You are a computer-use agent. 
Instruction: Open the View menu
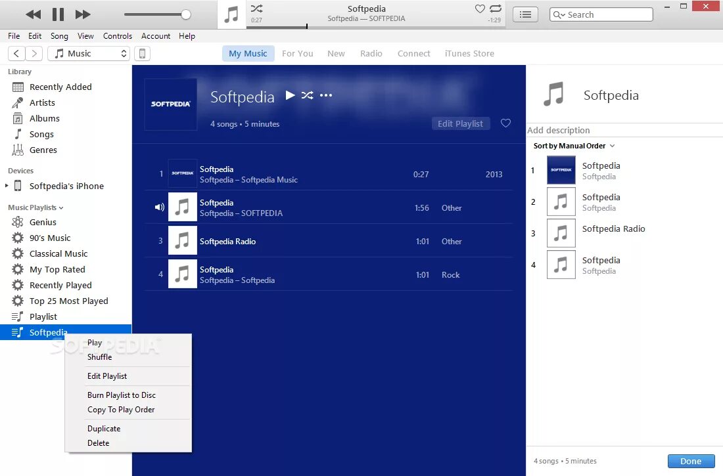coord(85,36)
